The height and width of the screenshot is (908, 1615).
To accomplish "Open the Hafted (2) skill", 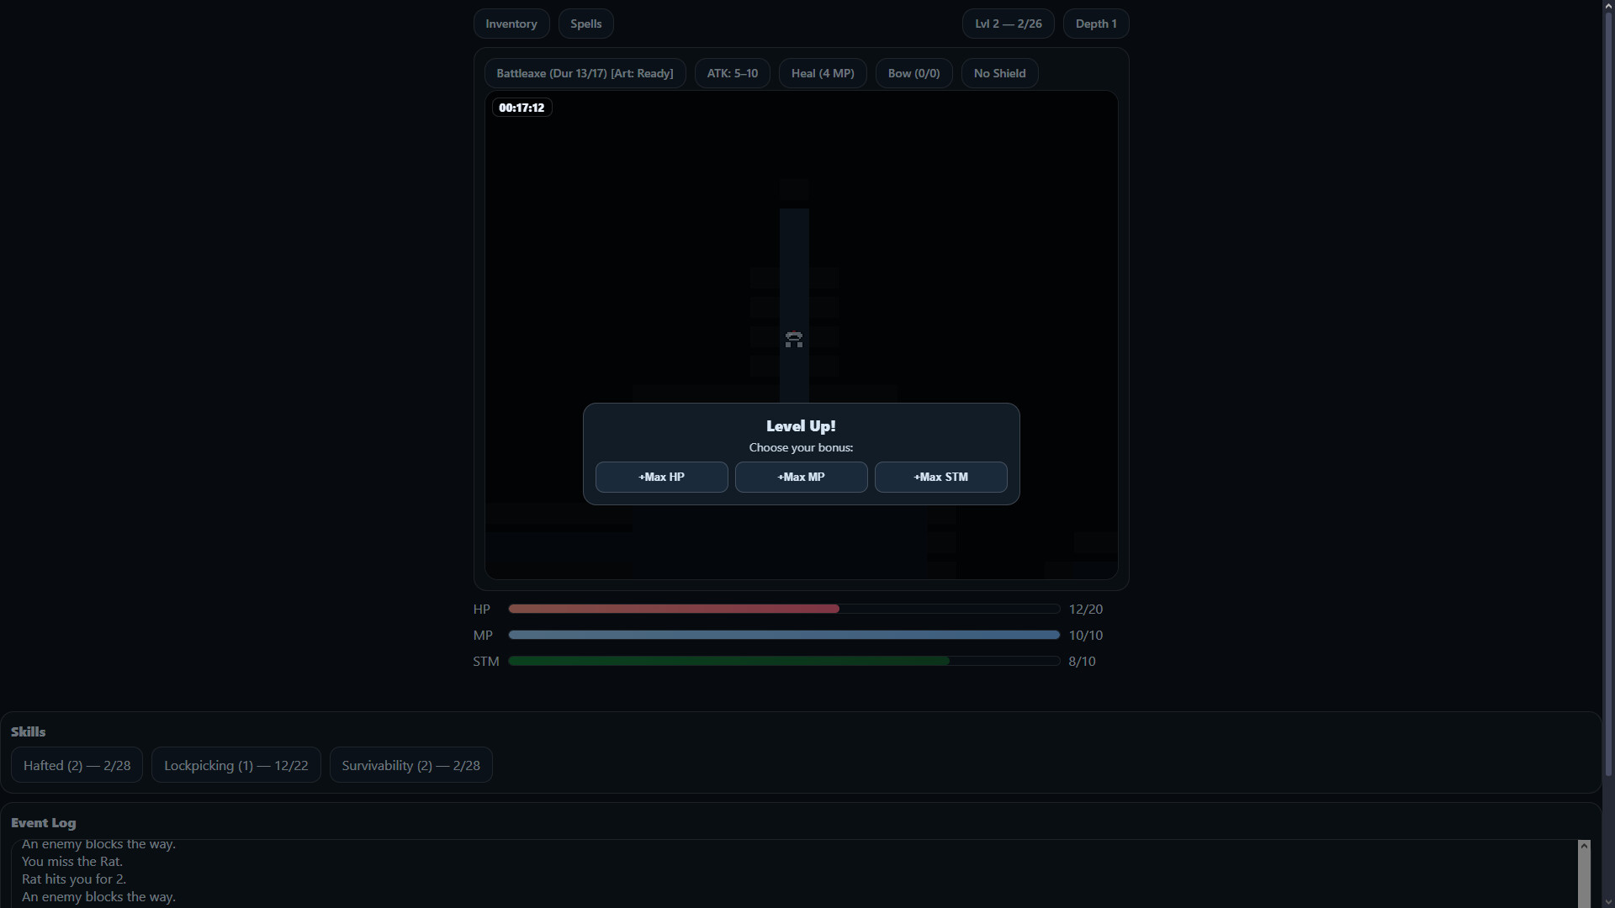I will pos(77,765).
